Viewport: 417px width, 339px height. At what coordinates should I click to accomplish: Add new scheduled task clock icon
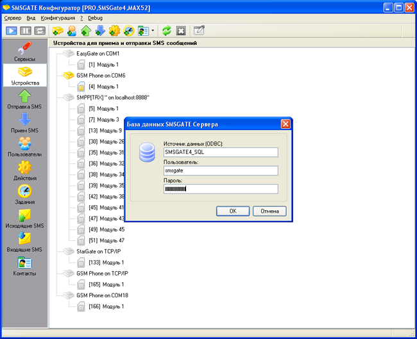[129, 31]
